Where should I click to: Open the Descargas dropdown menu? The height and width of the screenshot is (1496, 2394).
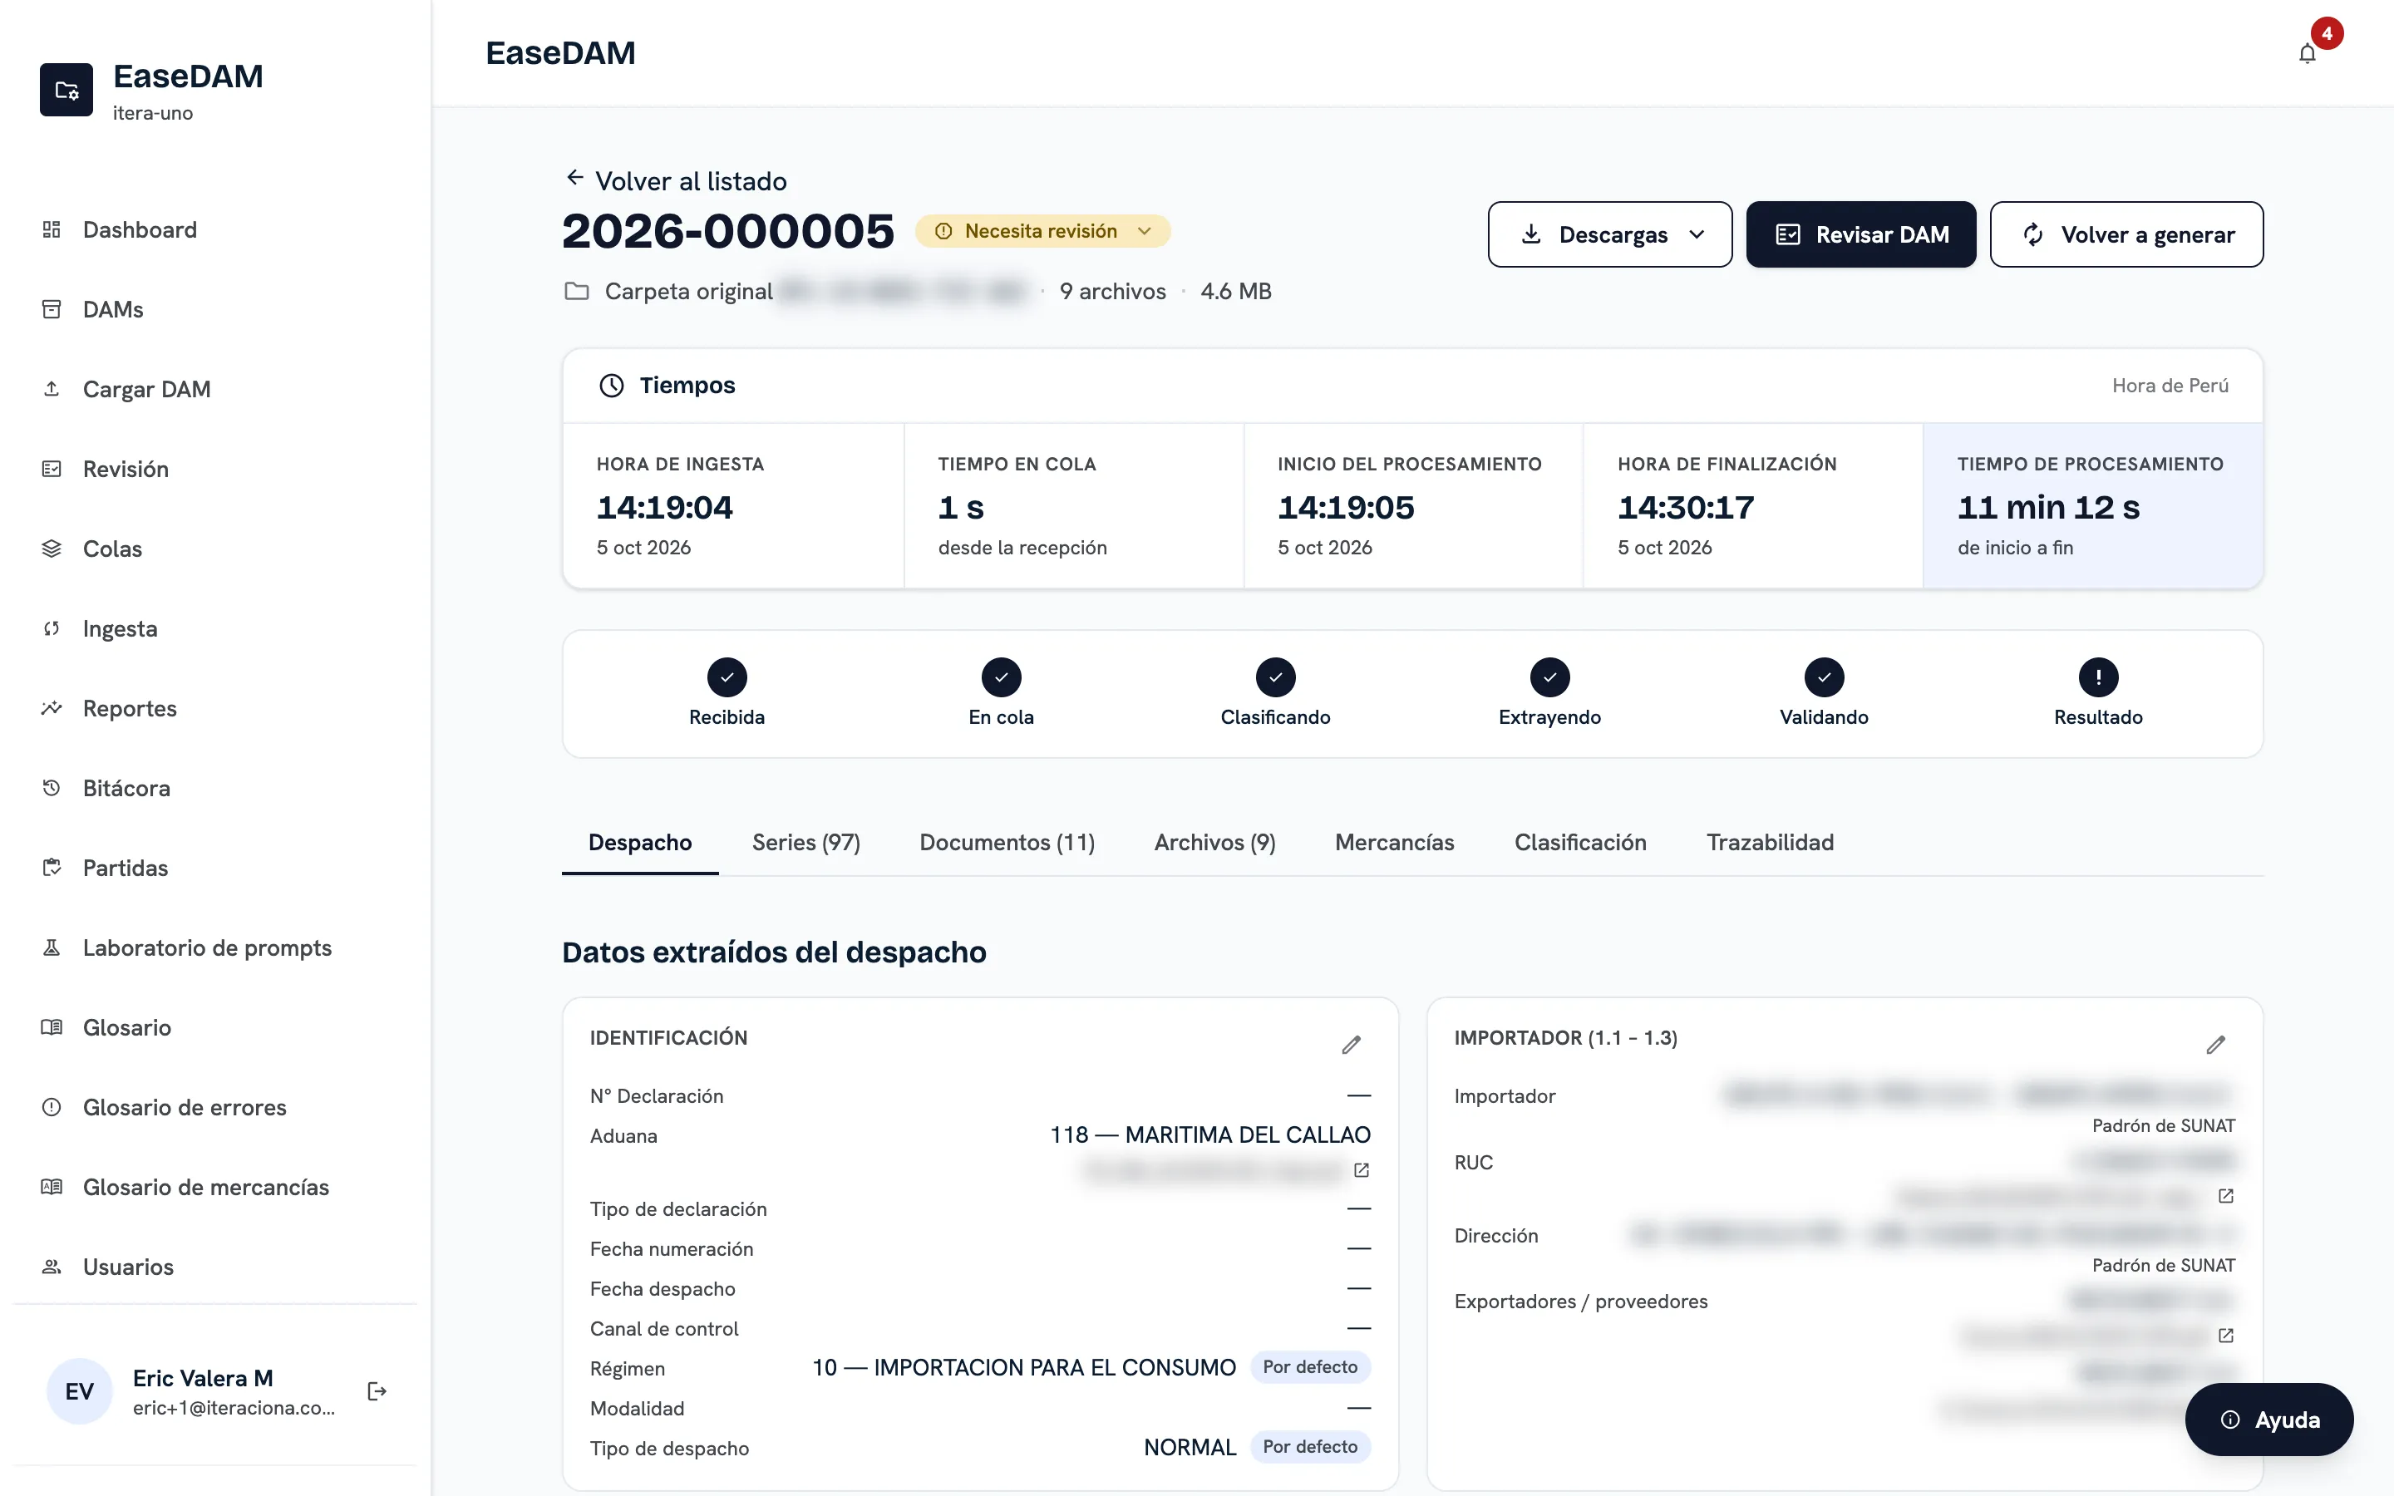(x=1609, y=234)
